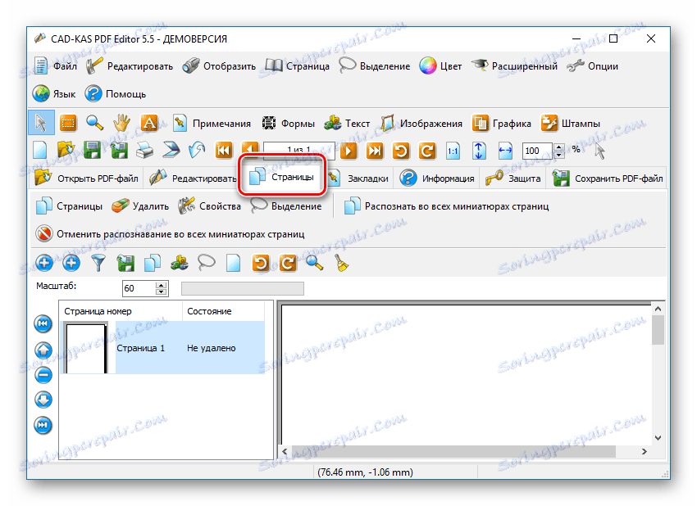Switch to Редактировать tab
The height and width of the screenshot is (506, 697).
point(193,178)
